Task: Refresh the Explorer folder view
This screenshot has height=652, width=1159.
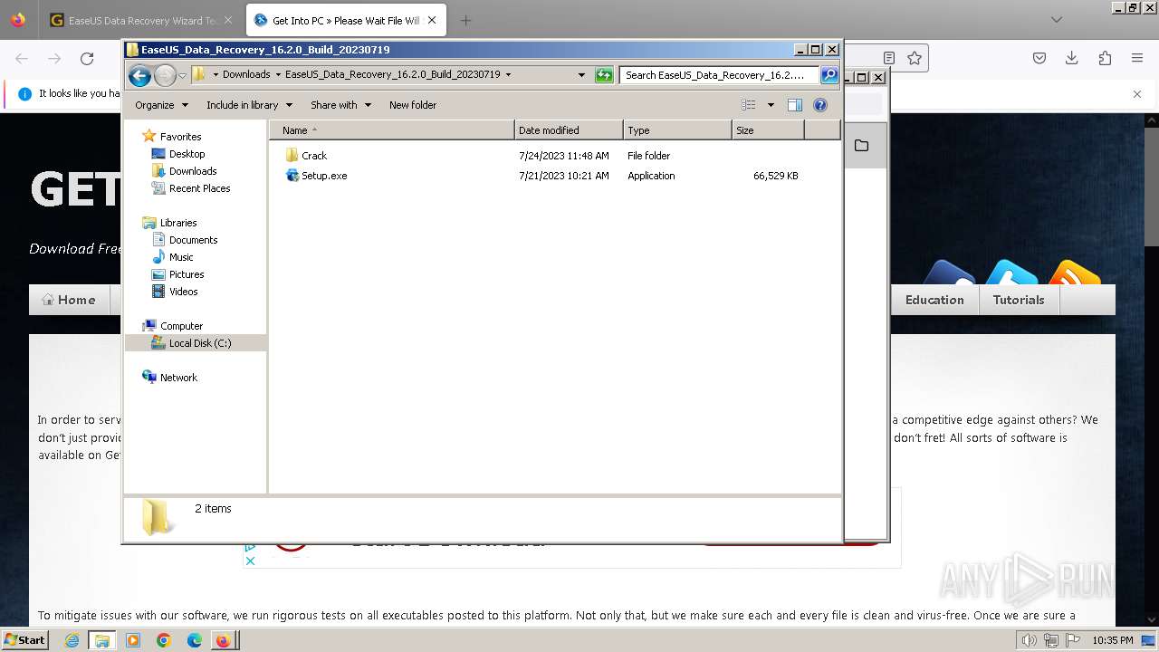Action: pos(604,75)
